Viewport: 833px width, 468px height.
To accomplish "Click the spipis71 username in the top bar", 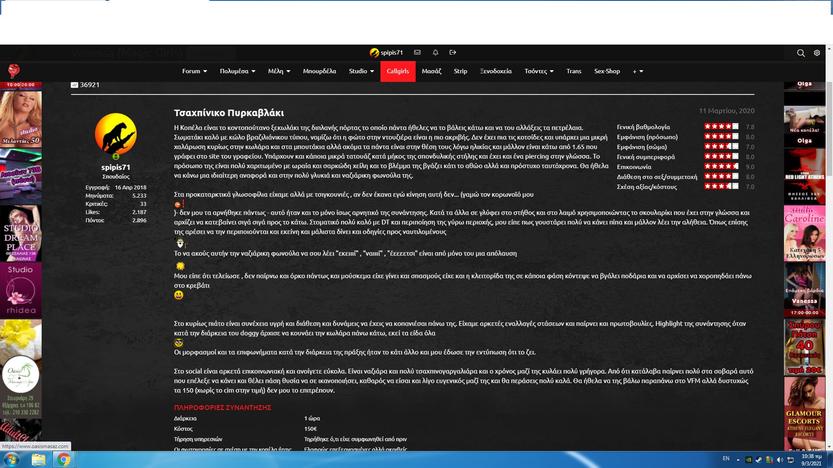I will (x=391, y=52).
